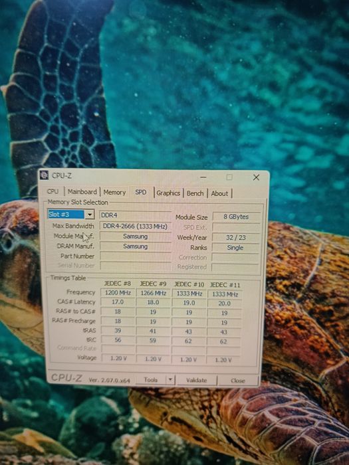Open the Tools dropdown arrow
Screen dimensions: 349x465
click(x=170, y=379)
